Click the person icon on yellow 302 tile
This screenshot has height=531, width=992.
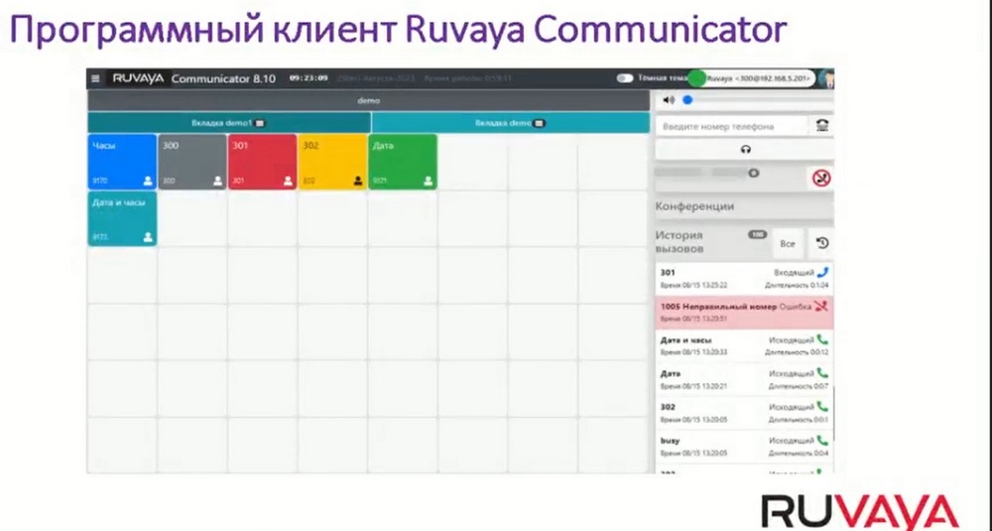(x=357, y=181)
